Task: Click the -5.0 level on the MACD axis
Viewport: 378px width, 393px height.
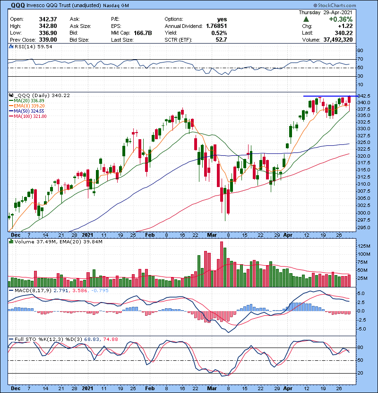Action: (362, 329)
